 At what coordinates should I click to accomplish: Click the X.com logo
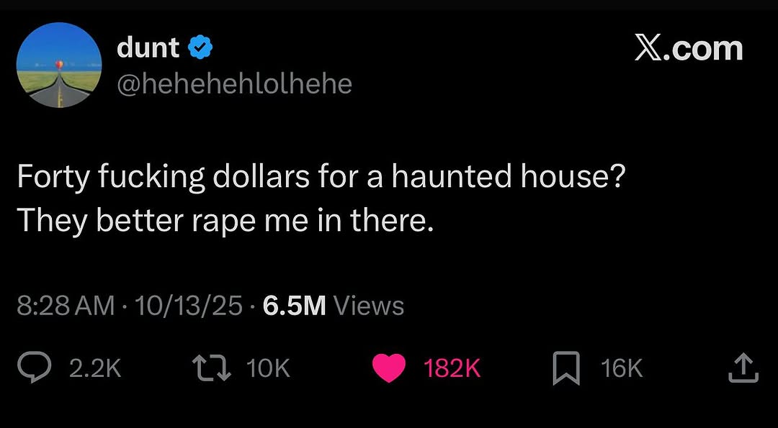point(689,48)
